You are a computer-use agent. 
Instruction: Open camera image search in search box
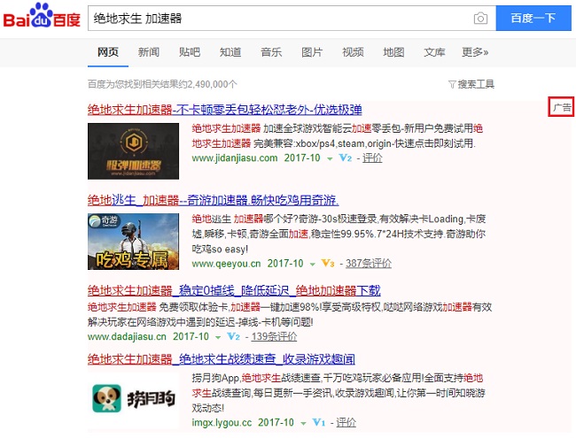[x=480, y=19]
